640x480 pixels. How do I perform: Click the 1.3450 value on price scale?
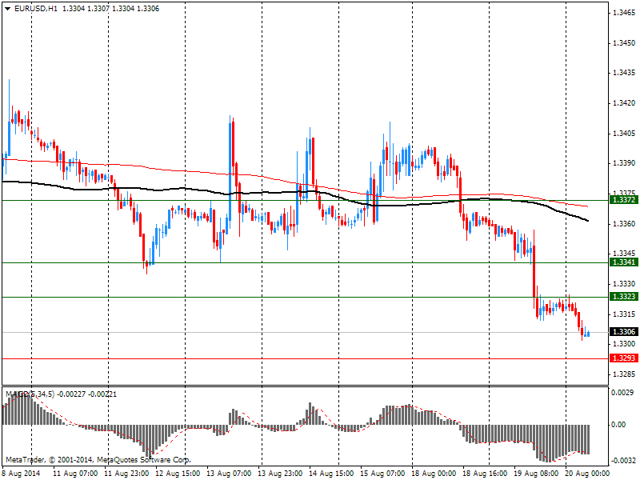point(624,43)
